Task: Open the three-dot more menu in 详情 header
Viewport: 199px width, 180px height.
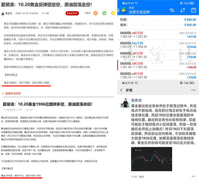Action: [x=194, y=90]
